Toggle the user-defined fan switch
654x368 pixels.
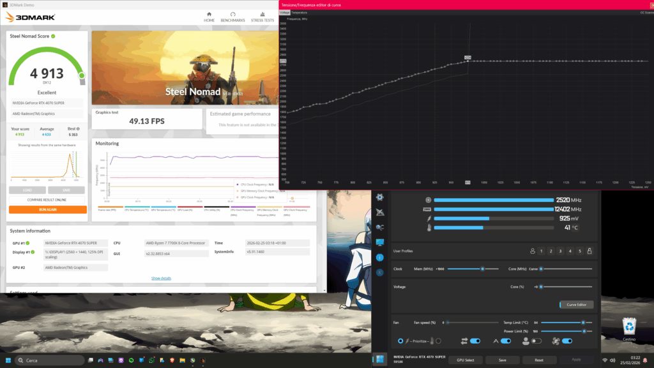(x=536, y=341)
